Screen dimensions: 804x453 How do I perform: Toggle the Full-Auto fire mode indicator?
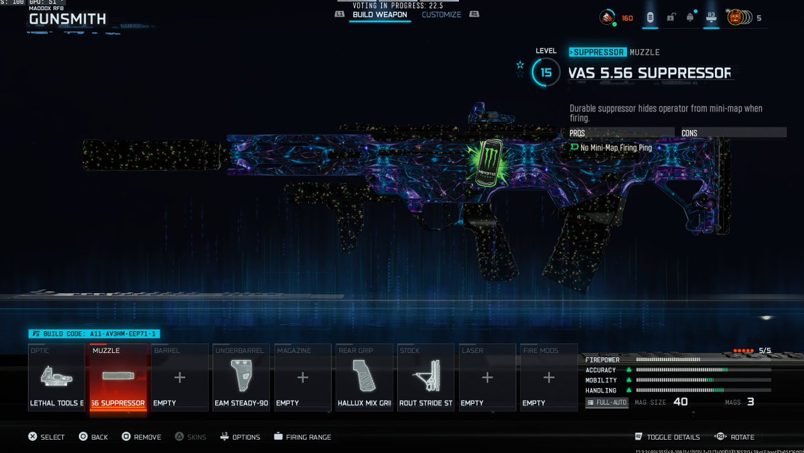(x=607, y=402)
